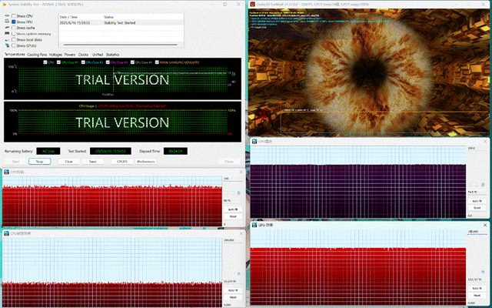Screen dimensions: 492x308
Task: Click the sensor app icon of the 80 °C CPU graph window
Action: [6, 172]
